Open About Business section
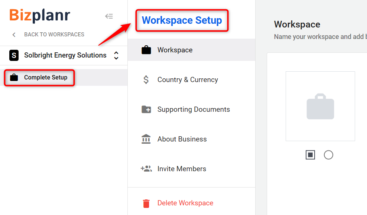367x215 pixels. pyautogui.click(x=191, y=139)
